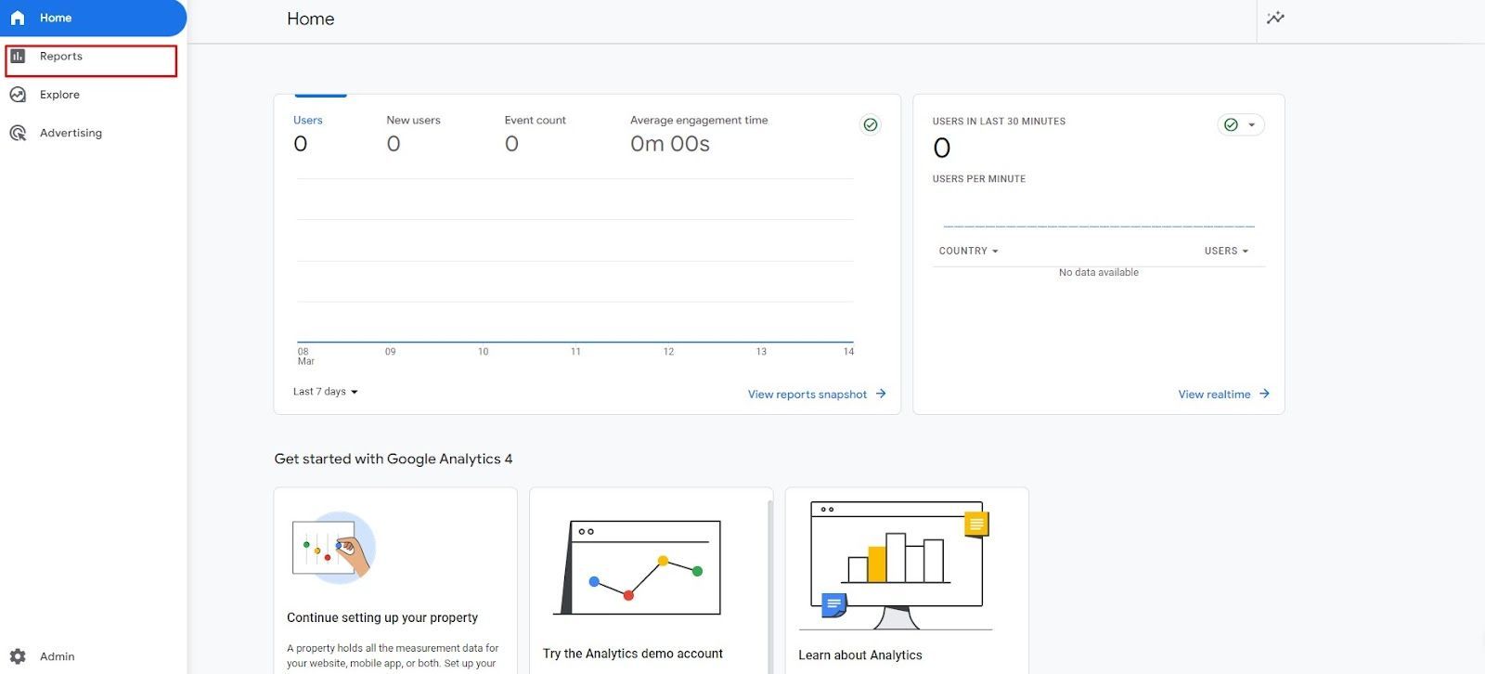Click the Reports bar chart icon
This screenshot has width=1485, height=674.
coord(18,57)
